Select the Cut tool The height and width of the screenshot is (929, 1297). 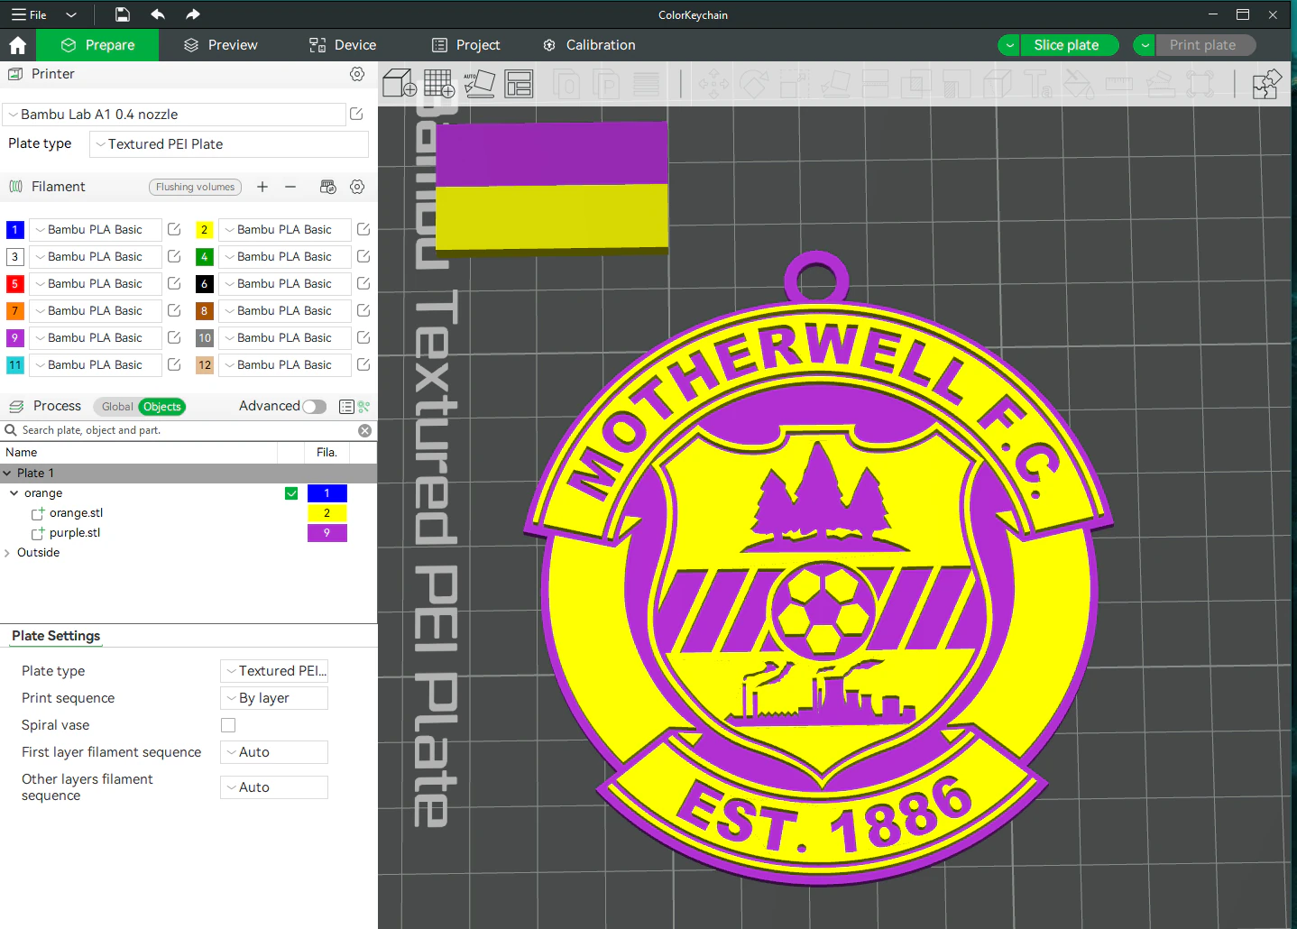876,85
